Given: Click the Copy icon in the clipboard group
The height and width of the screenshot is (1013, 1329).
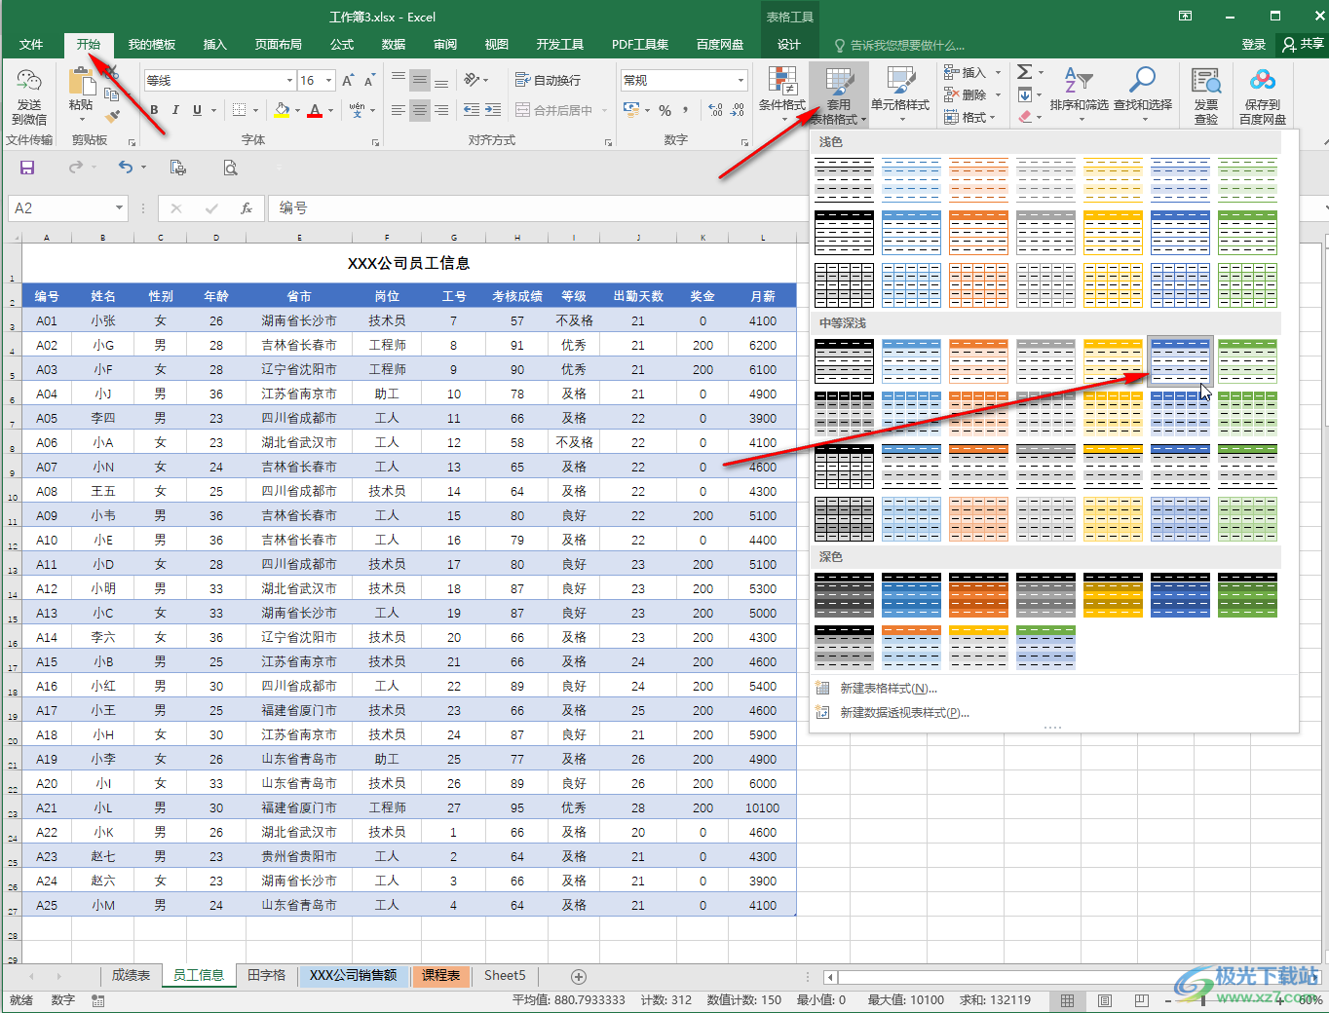Looking at the screenshot, I should pyautogui.click(x=112, y=94).
